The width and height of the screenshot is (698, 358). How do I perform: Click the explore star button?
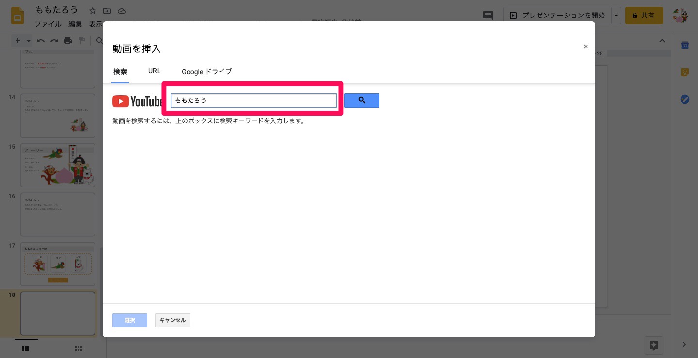click(654, 345)
